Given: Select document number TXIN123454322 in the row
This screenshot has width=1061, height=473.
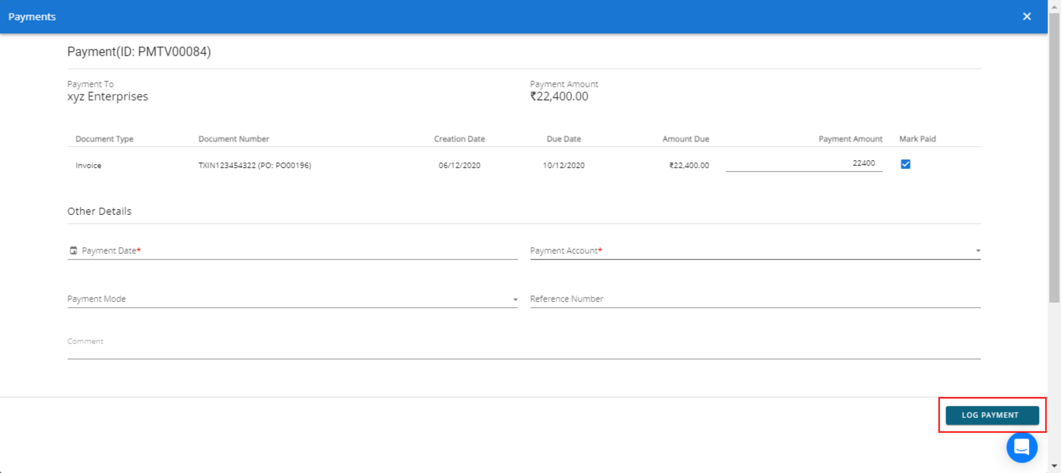Looking at the screenshot, I should (x=254, y=165).
